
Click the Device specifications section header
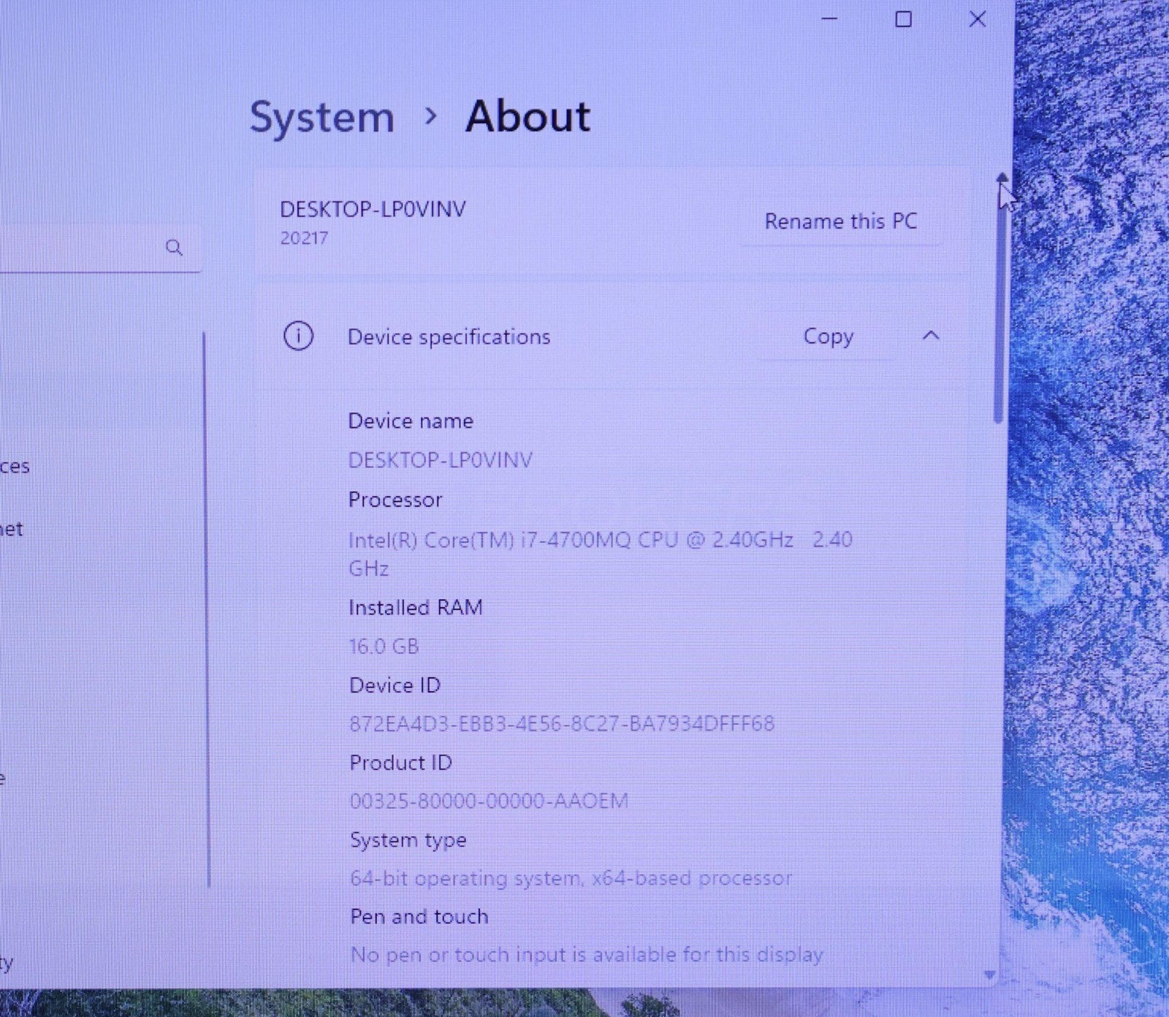pyautogui.click(x=449, y=337)
